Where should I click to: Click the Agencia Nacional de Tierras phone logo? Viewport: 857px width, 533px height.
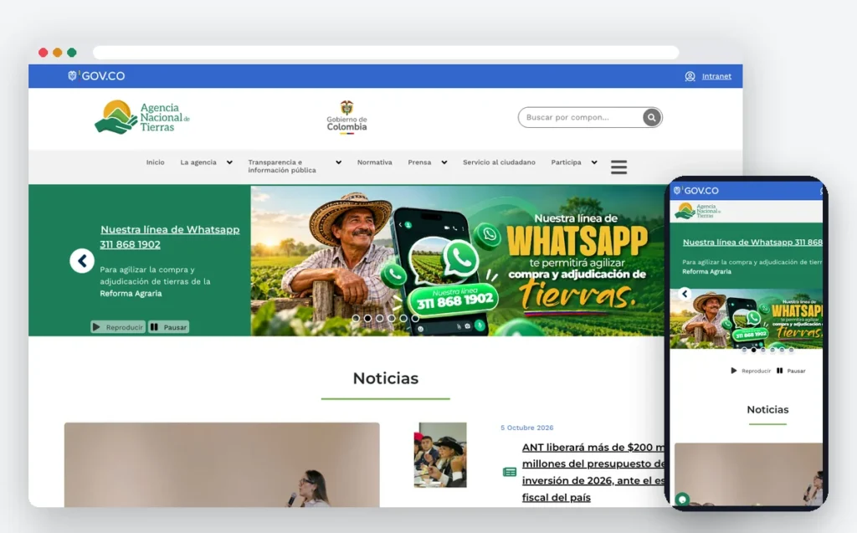698,211
